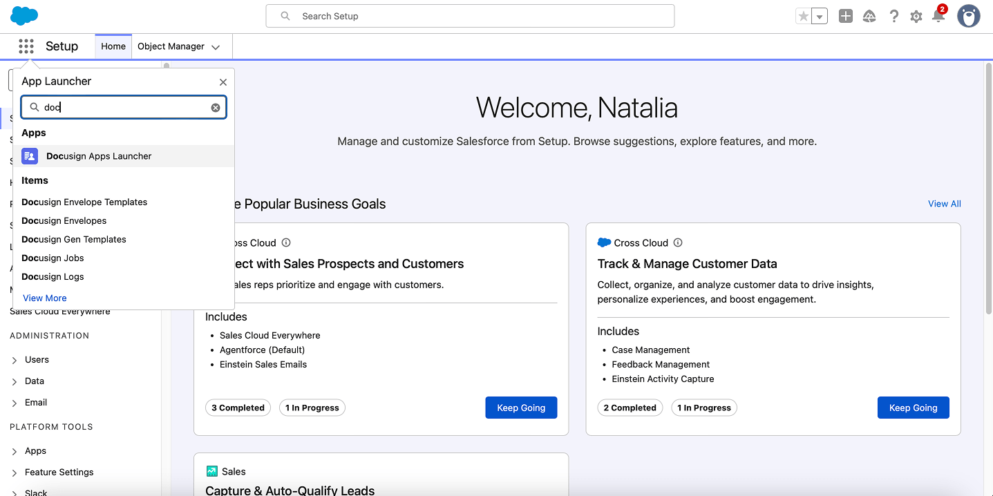
Task: Click Capture & Auto-Qualify Leads heading
Action: [290, 490]
